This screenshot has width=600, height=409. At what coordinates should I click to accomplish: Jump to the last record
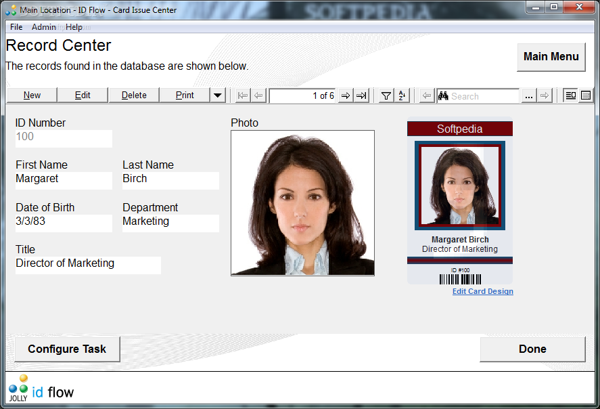point(361,95)
